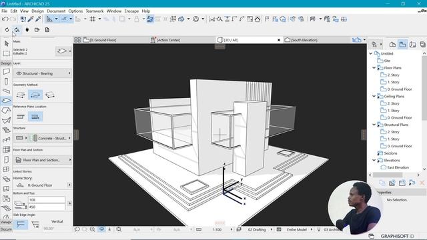The width and height of the screenshot is (427, 240).
Task: Switch navigator to Layout Book
Action: 412,45
